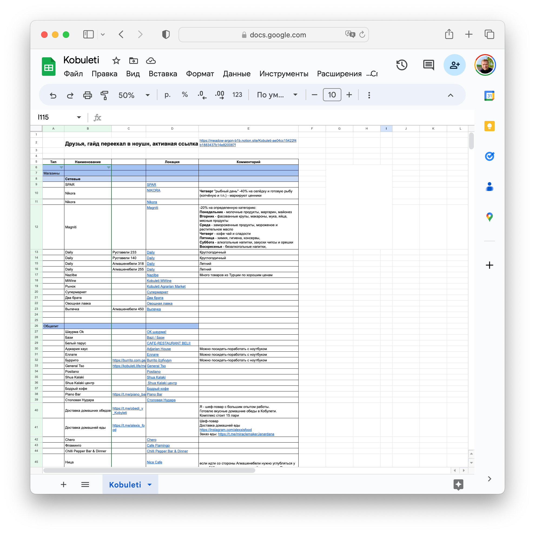Open the all sheets list icon
This screenshot has width=535, height=534.
[x=85, y=484]
